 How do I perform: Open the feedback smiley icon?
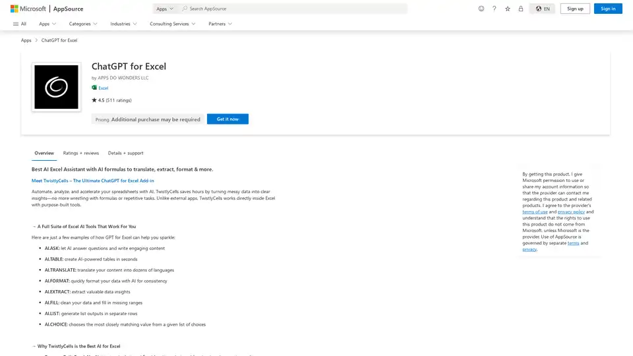point(481,9)
